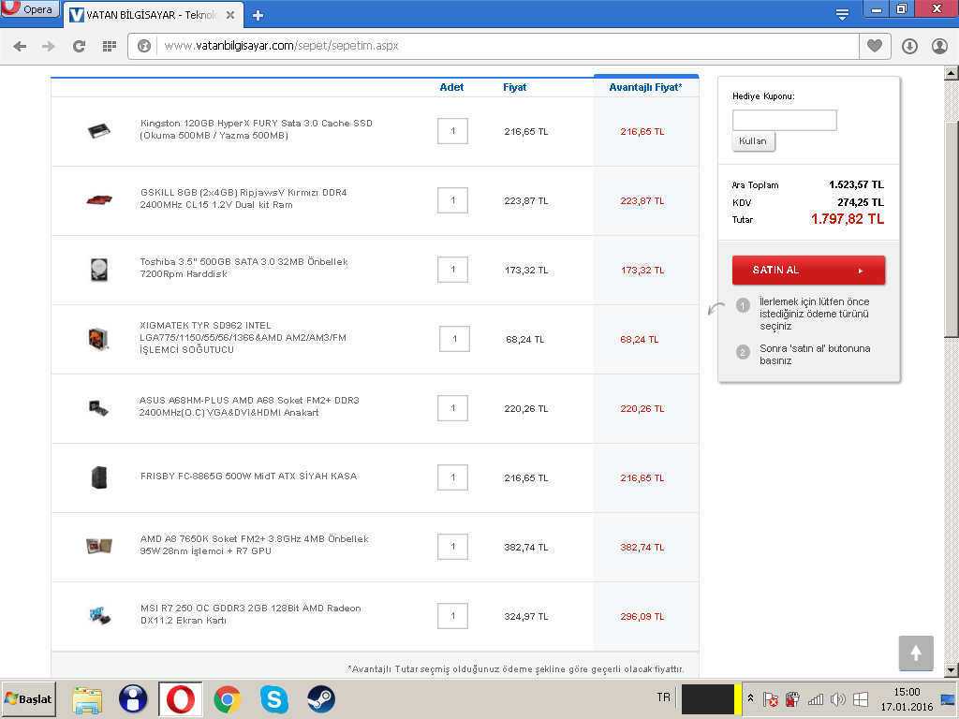
Task: Click the SATIN AL purchase button
Action: point(808,271)
